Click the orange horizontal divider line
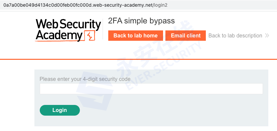277x131 pixels. click(138, 59)
